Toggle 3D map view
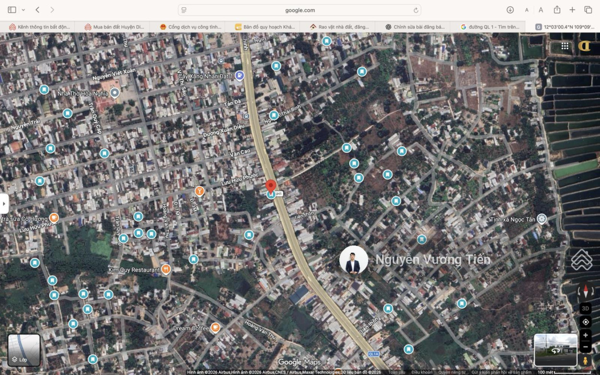 [x=585, y=309]
